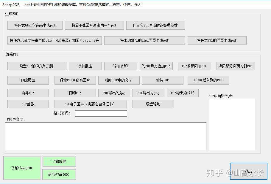
Task: Focus the 证书密码 input field
Action: tap(101, 114)
